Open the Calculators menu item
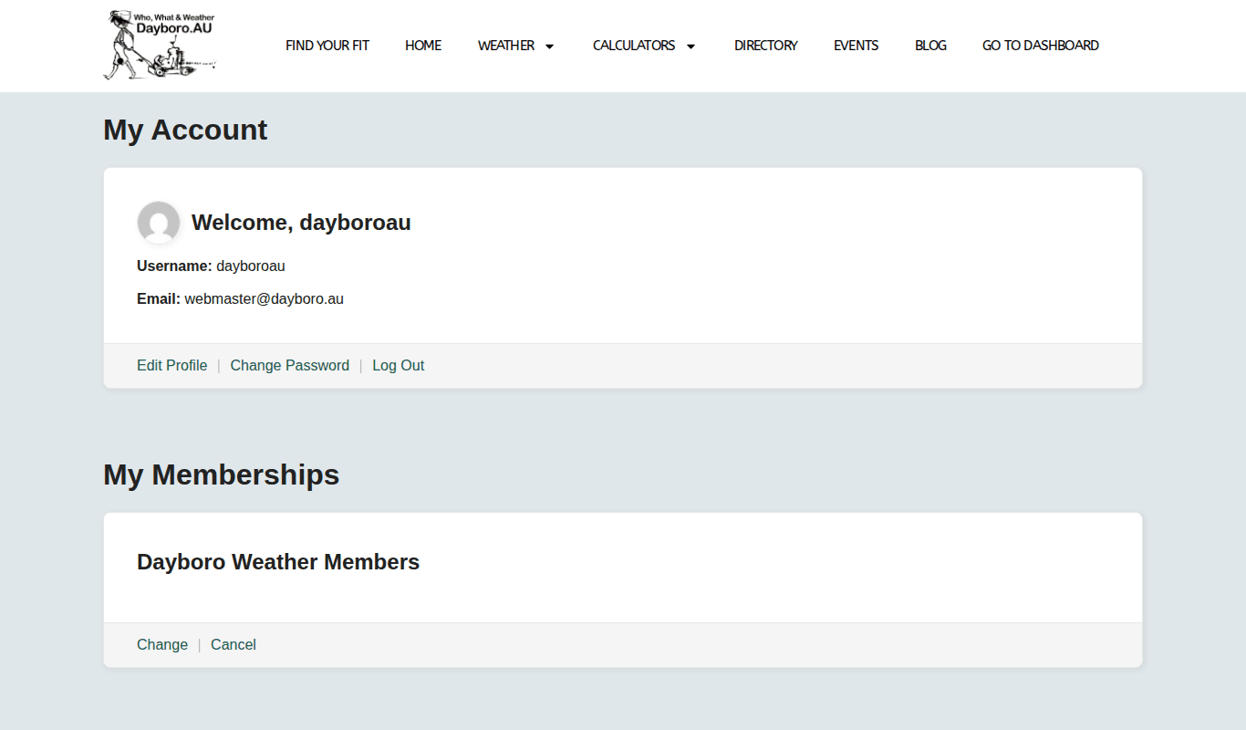This screenshot has width=1246, height=730. tap(634, 46)
